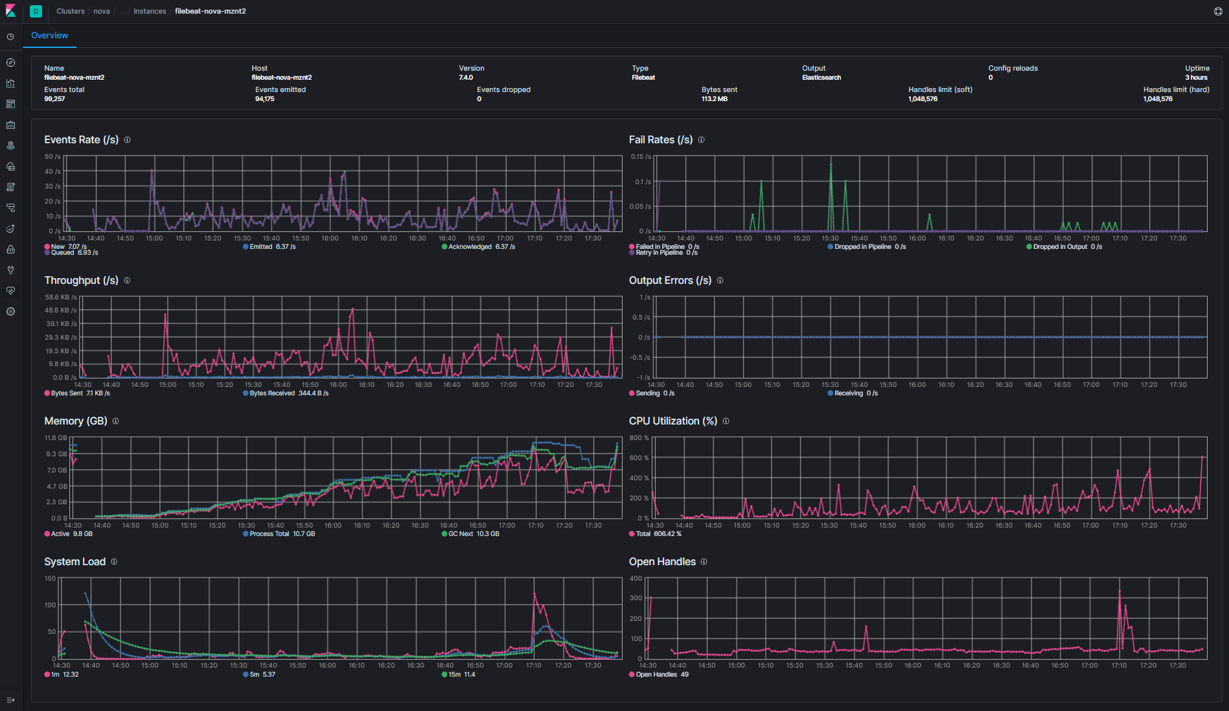Click the info icon beside Open Handles

[704, 562]
